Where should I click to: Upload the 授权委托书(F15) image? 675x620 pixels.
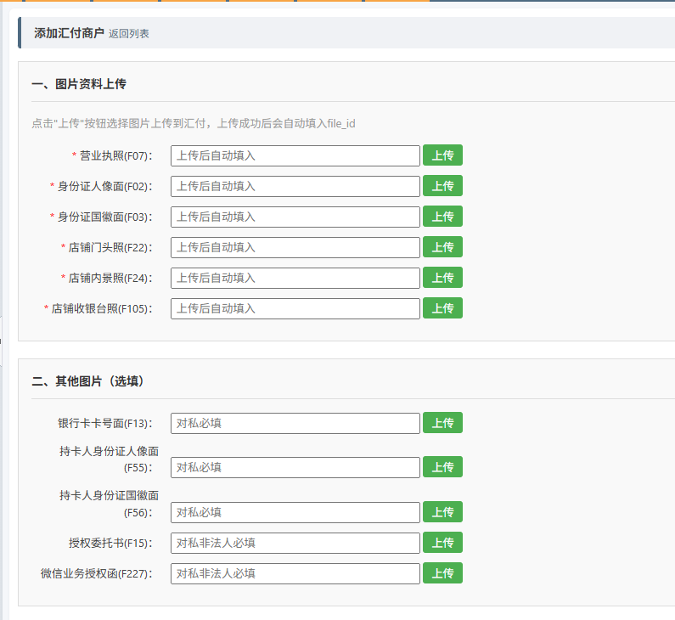point(442,543)
